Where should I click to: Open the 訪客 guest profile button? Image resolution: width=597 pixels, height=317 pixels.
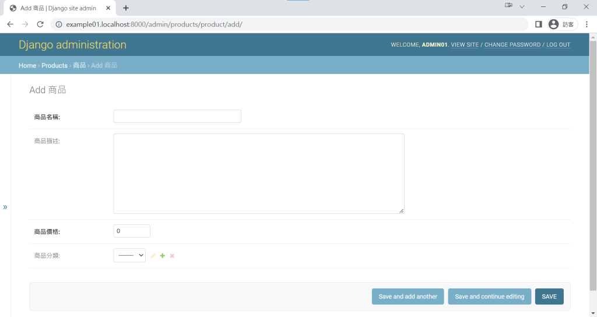[x=563, y=24]
